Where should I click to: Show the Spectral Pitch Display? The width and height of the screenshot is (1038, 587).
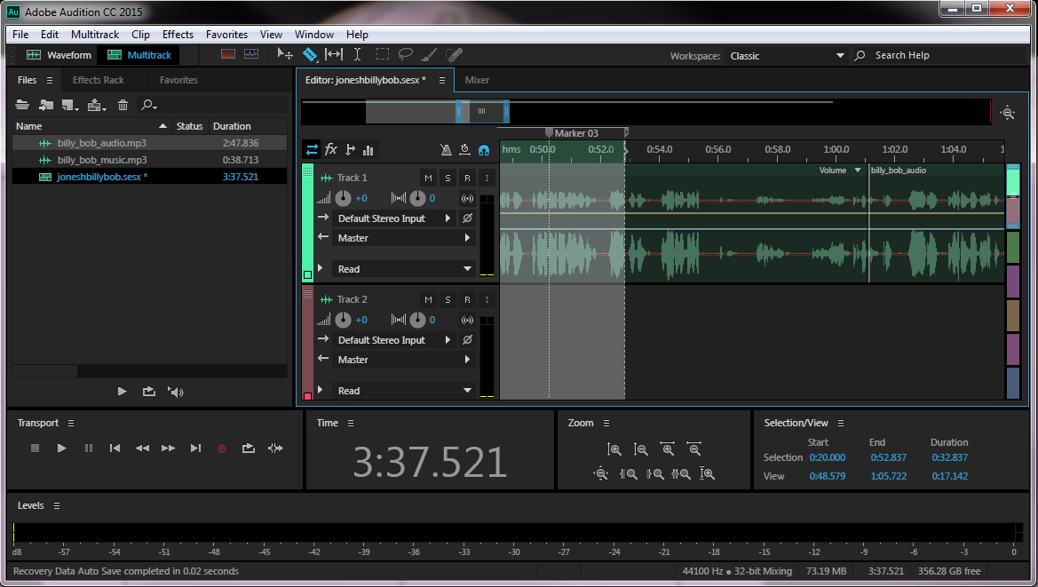251,54
